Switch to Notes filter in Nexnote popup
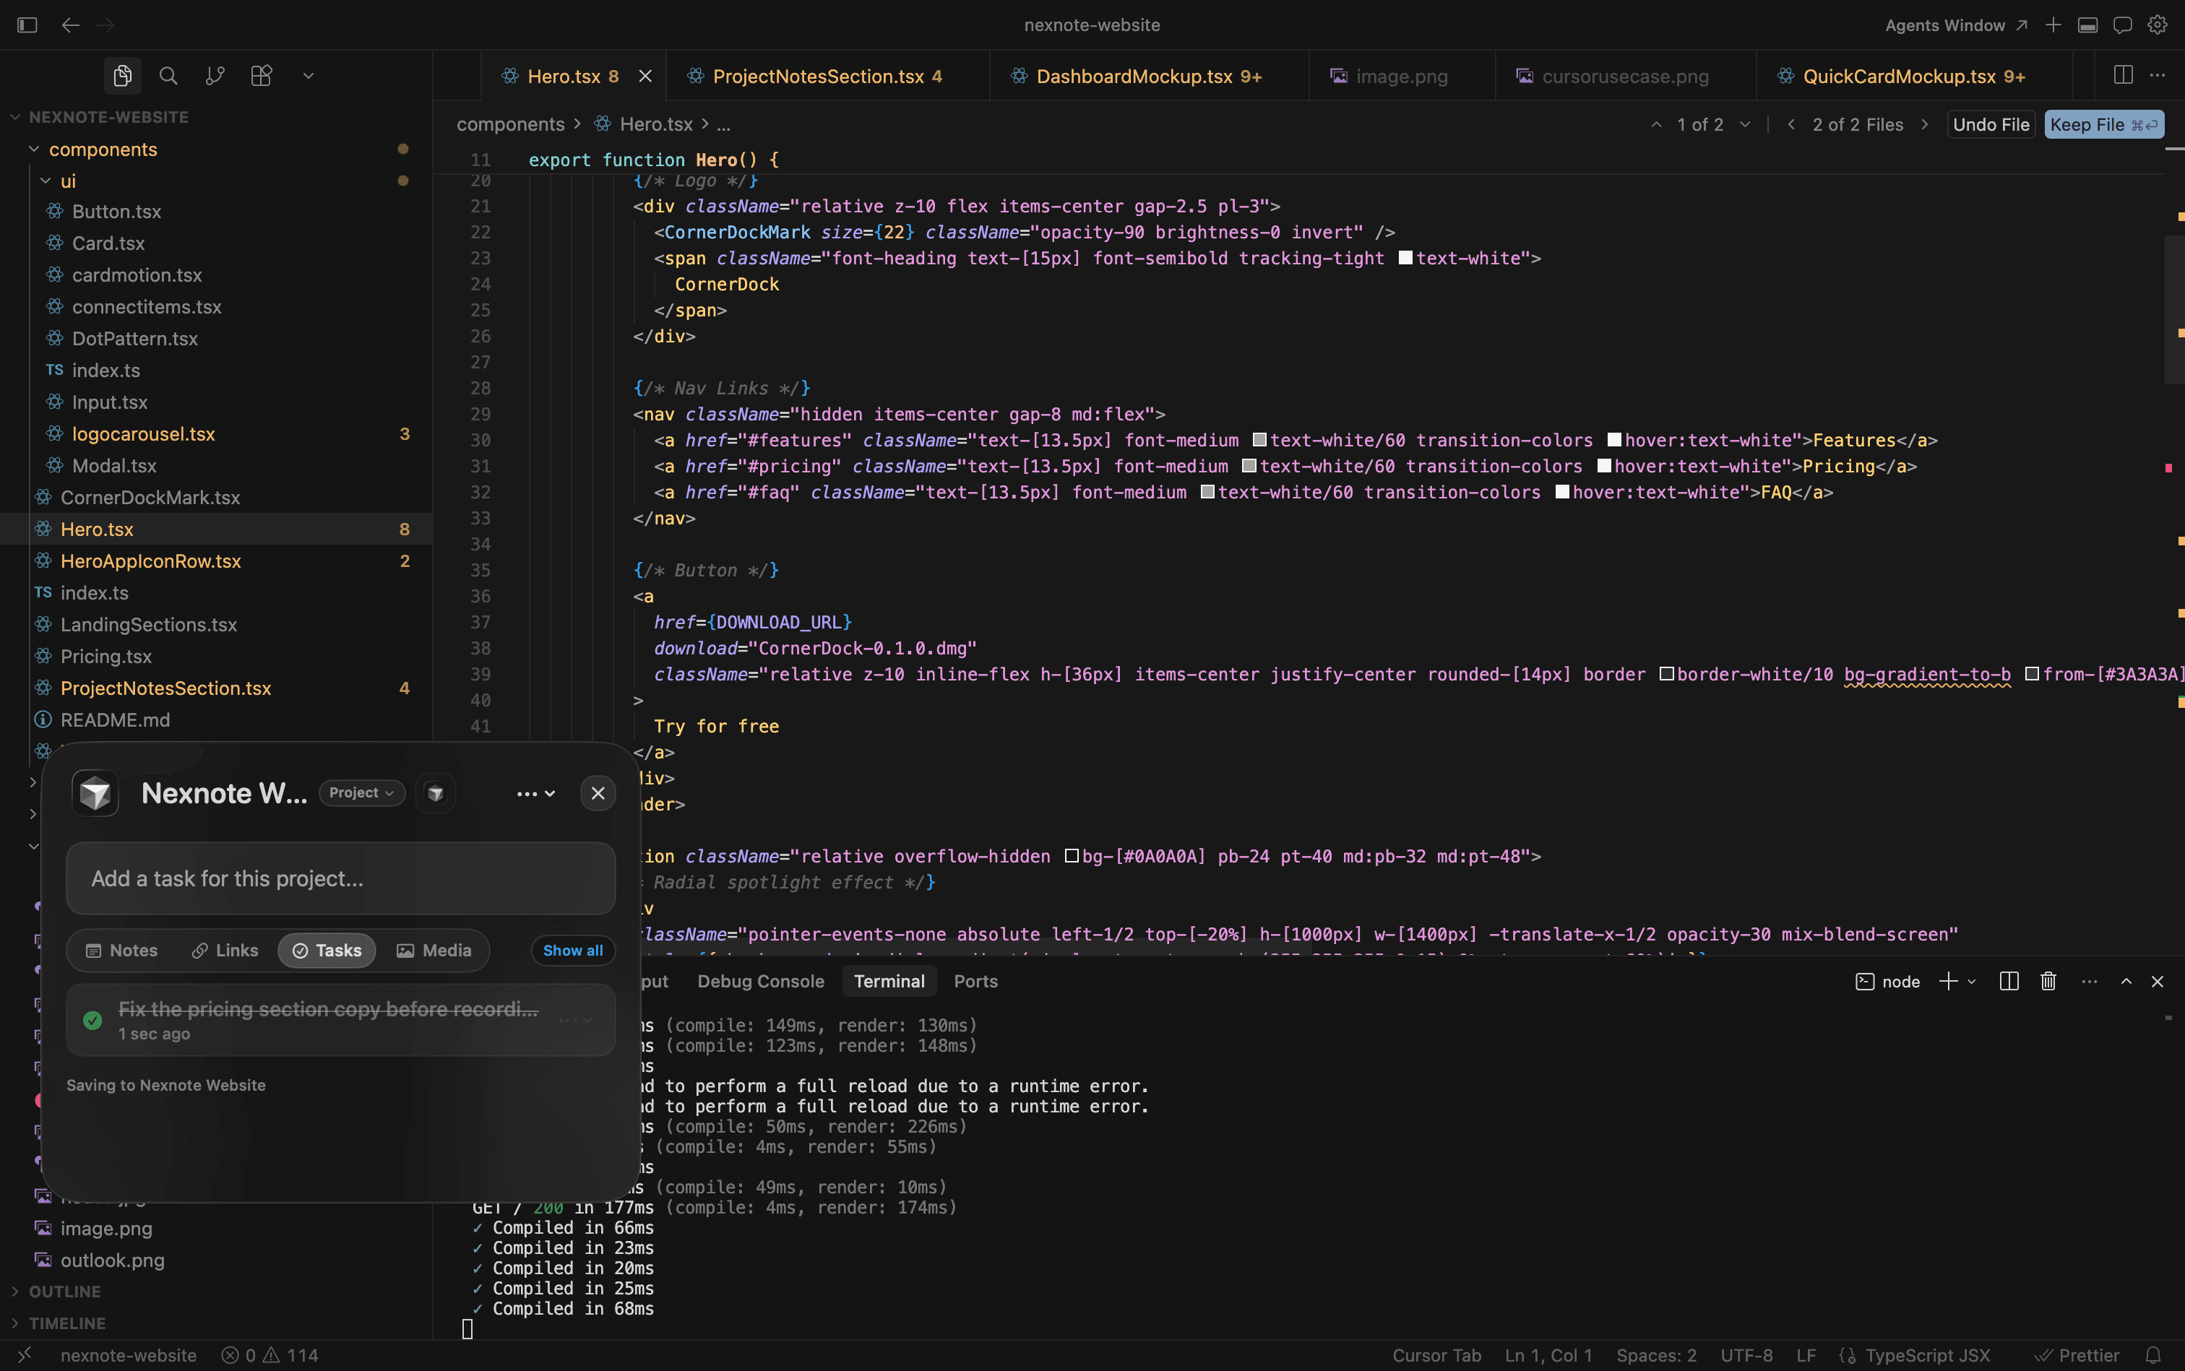2185x1371 pixels. (x=121, y=951)
